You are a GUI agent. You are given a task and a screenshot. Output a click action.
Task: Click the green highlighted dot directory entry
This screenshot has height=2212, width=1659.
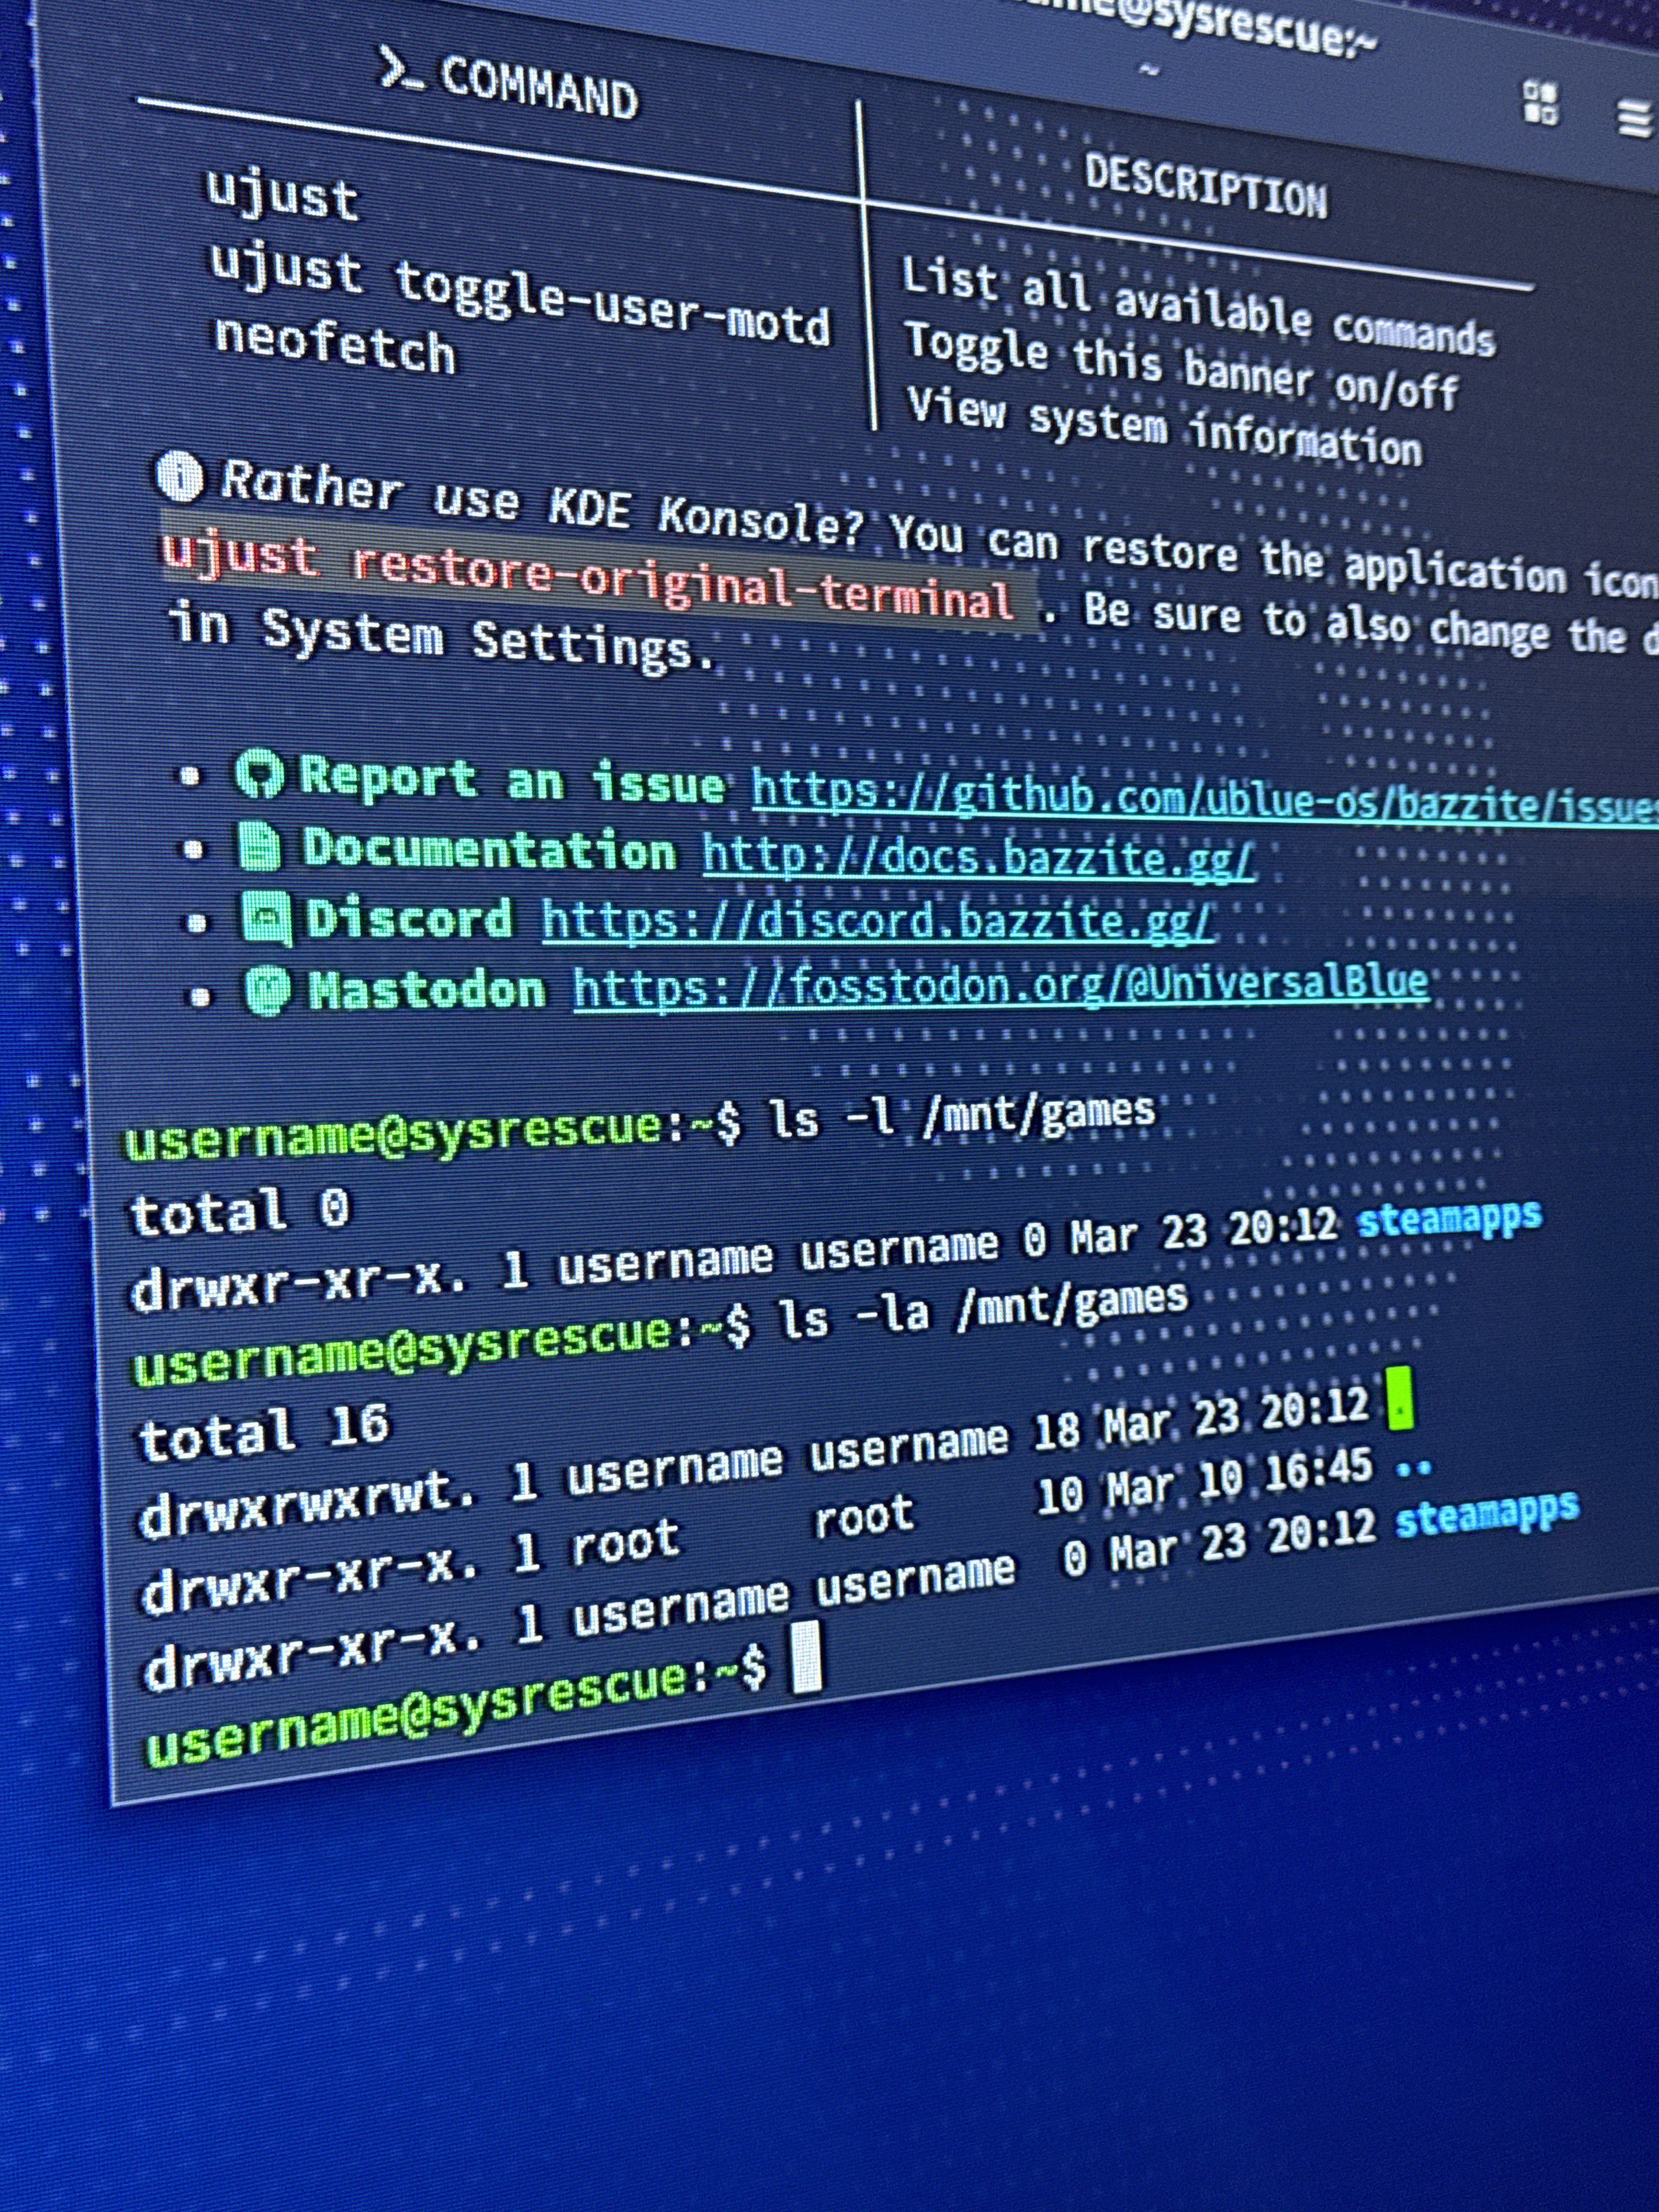click(1400, 1399)
